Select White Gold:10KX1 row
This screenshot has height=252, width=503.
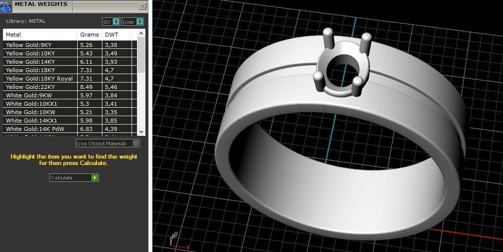click(x=70, y=104)
